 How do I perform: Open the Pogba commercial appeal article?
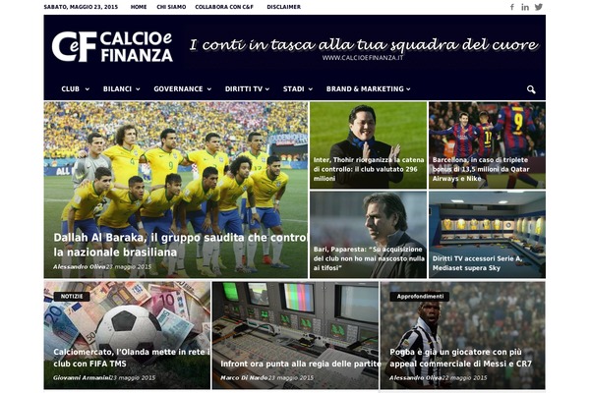click(460, 358)
